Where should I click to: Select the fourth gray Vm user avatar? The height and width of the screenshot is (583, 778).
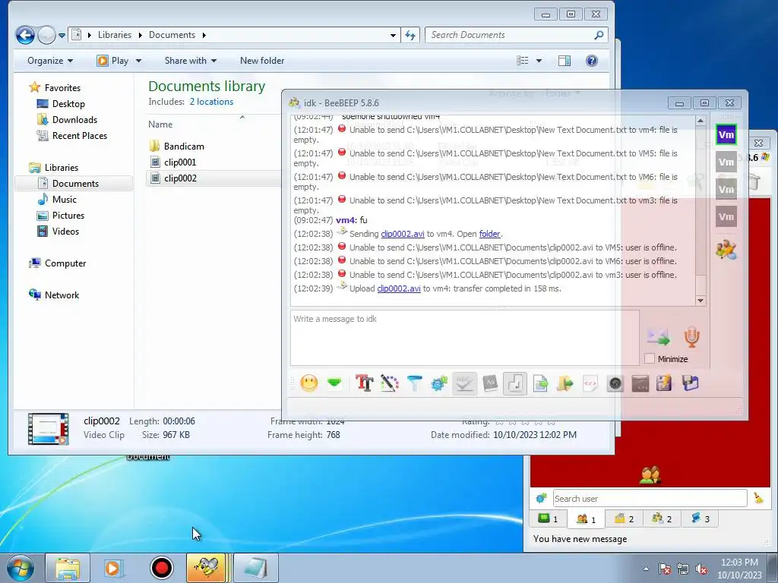[726, 216]
